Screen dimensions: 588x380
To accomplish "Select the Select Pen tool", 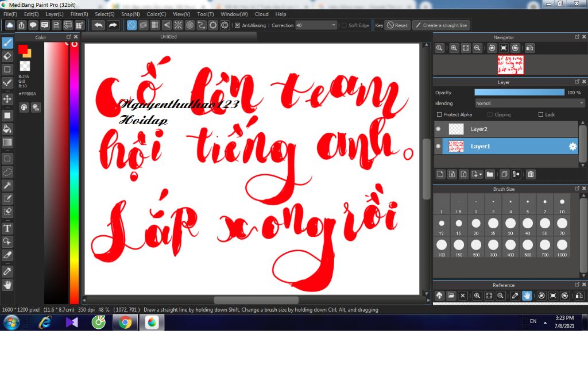I will (7, 198).
